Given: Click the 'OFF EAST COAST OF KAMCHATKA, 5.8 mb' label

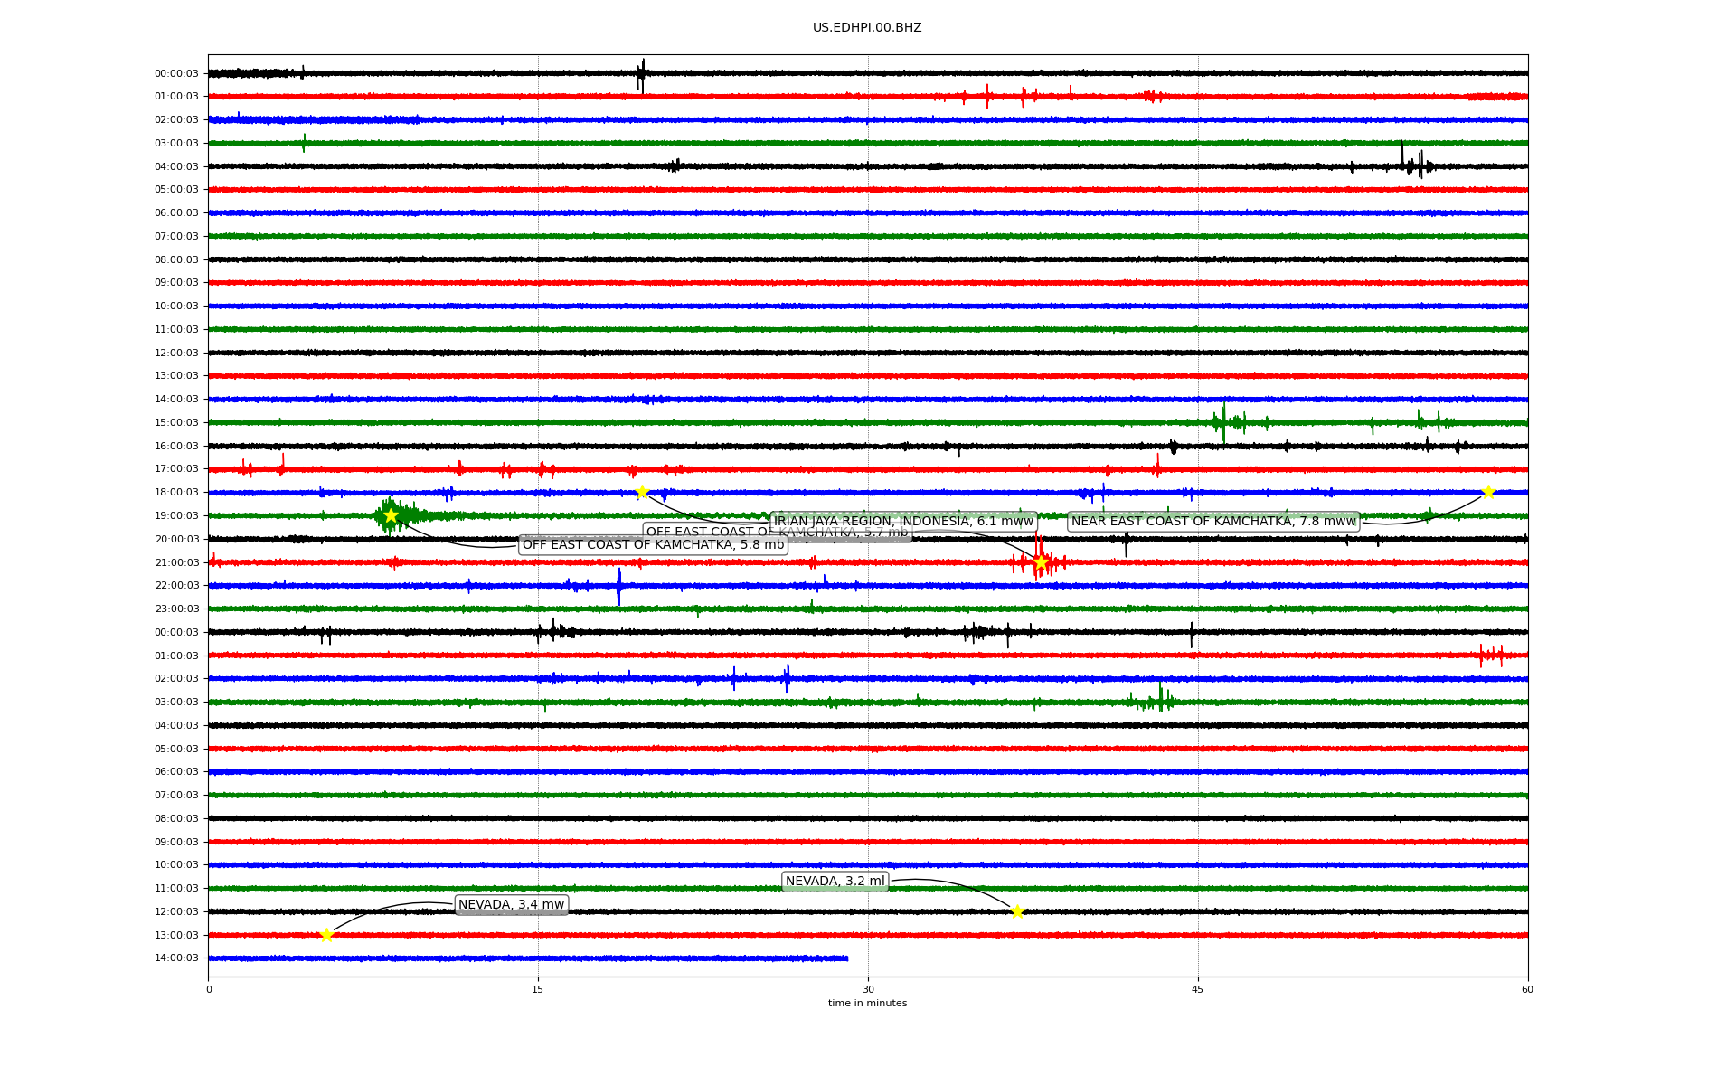Looking at the screenshot, I should point(653,544).
